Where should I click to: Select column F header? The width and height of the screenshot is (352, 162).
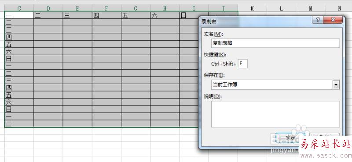(x=106, y=8)
